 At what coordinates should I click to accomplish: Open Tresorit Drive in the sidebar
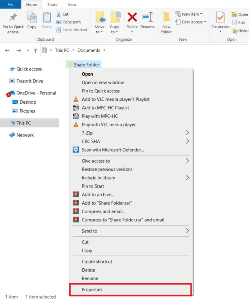click(x=30, y=81)
